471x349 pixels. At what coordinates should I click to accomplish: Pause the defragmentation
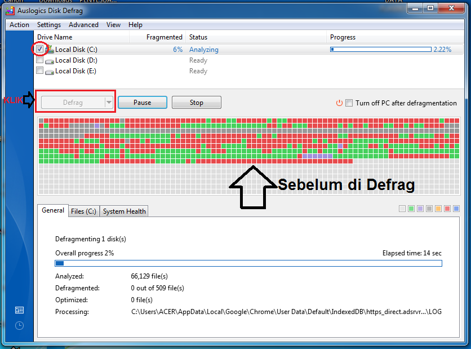pos(143,103)
